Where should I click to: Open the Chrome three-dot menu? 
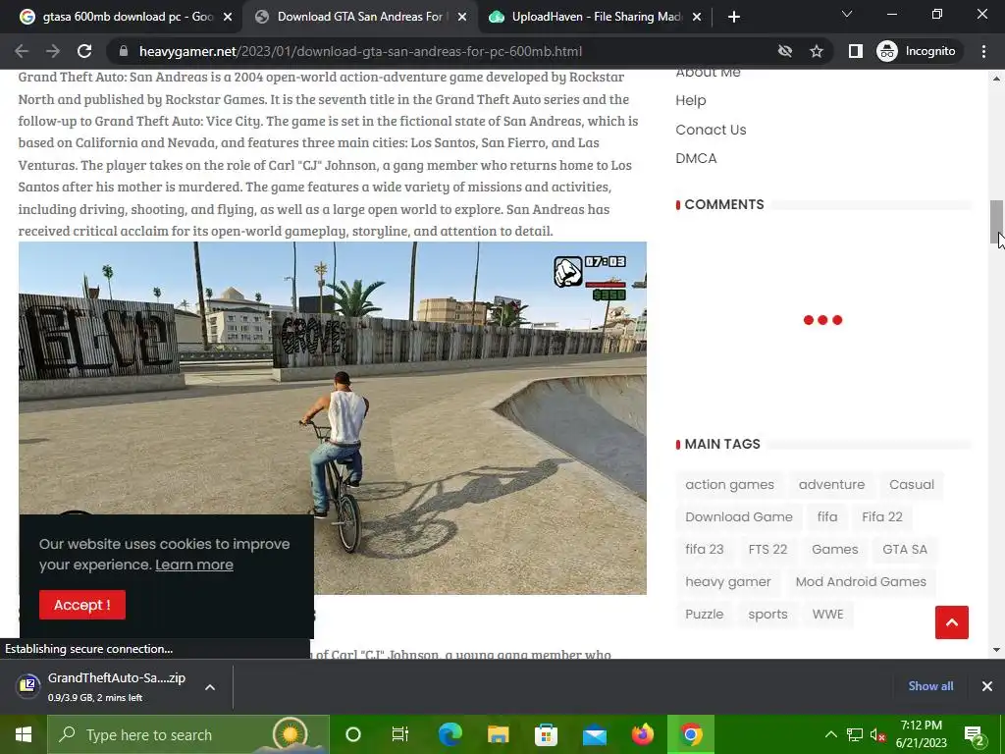[x=983, y=51]
